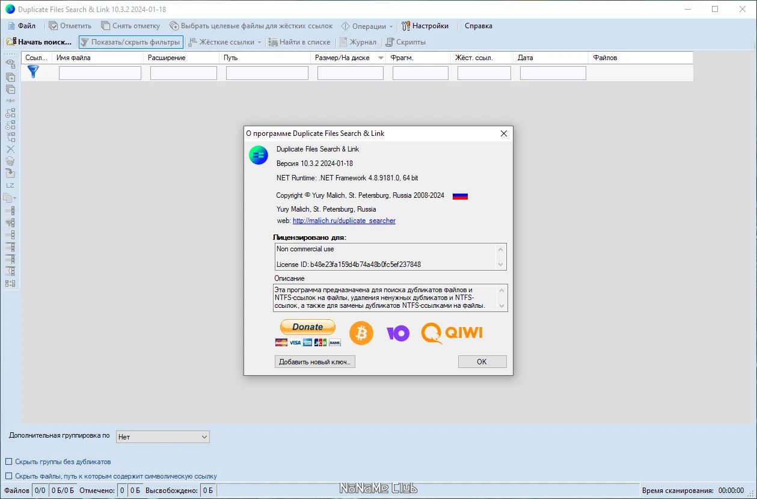Image resolution: width=757 pixels, height=499 pixels.
Task: Click the app logo in About dialog
Action: [x=259, y=155]
